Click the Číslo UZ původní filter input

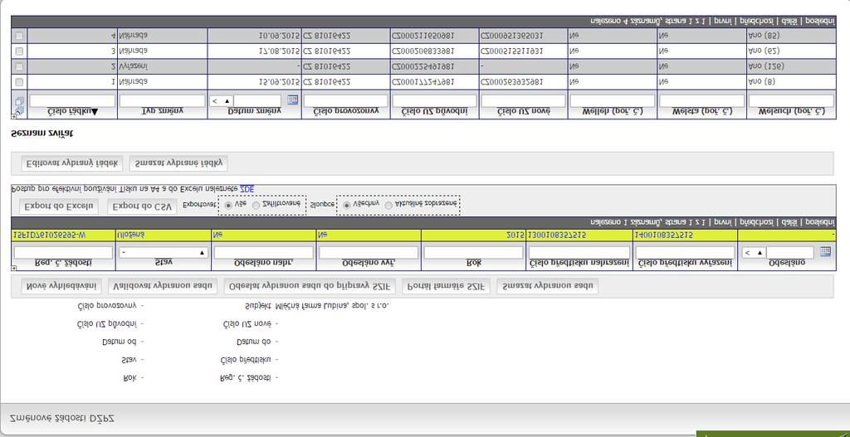point(434,101)
